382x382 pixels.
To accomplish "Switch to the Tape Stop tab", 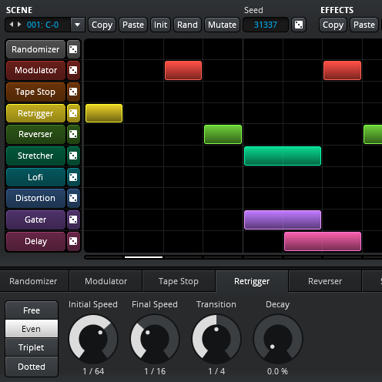I will 179,281.
